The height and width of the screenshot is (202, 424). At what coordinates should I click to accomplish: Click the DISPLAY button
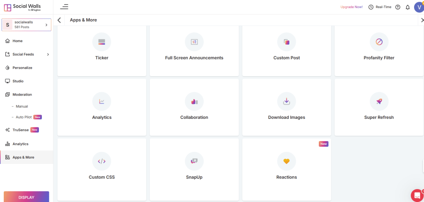tap(26, 197)
